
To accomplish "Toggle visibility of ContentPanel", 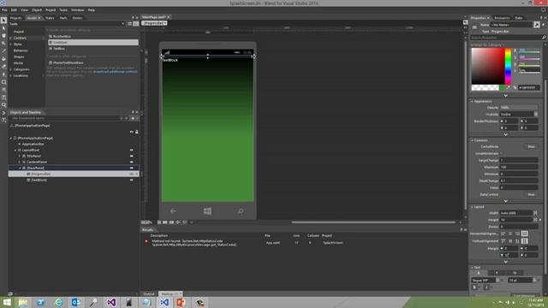I will (132, 162).
